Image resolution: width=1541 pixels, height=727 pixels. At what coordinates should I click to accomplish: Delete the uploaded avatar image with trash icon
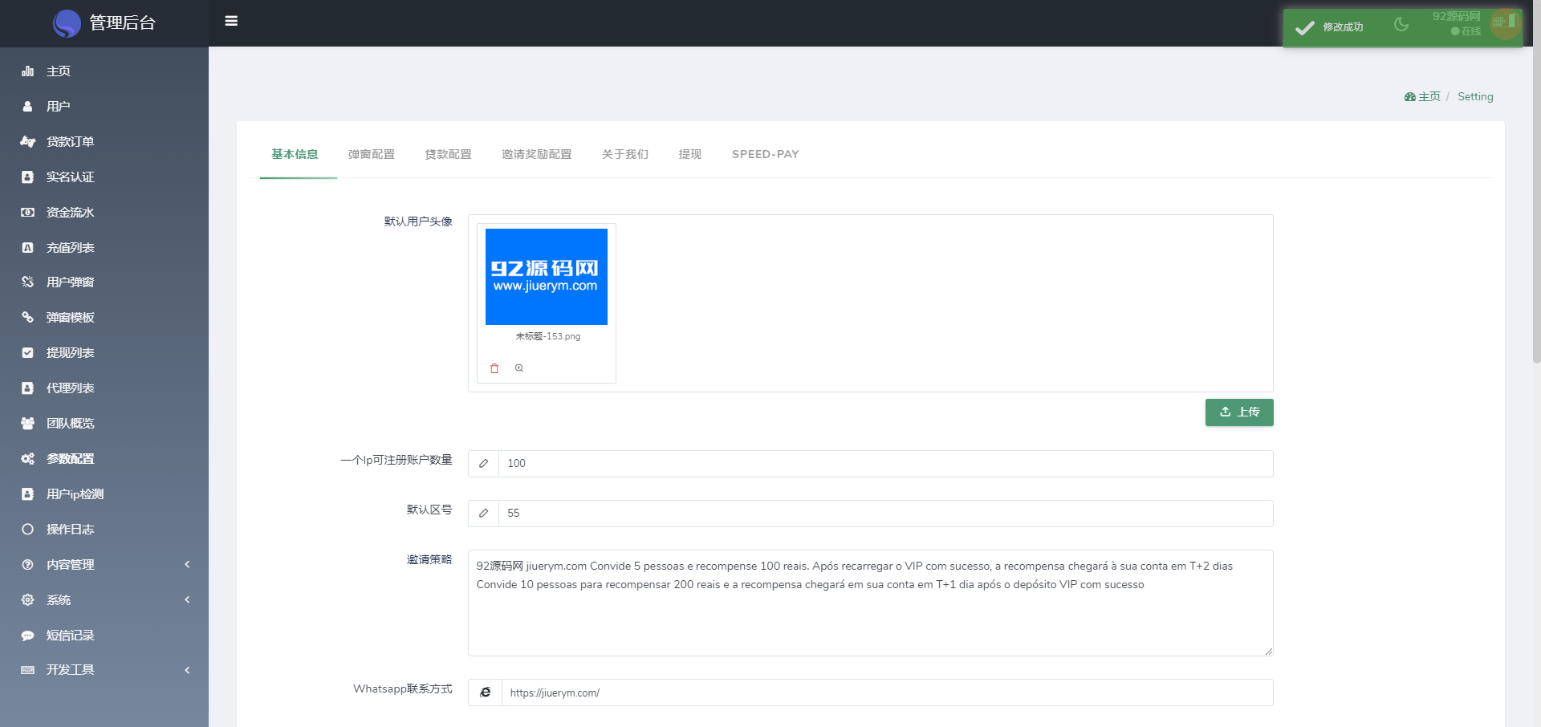(494, 368)
